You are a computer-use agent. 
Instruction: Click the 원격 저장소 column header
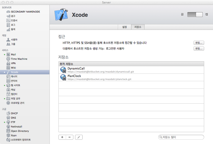click(x=131, y=64)
